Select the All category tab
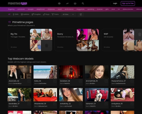The height and width of the screenshot is (114, 142). pos(9,14)
